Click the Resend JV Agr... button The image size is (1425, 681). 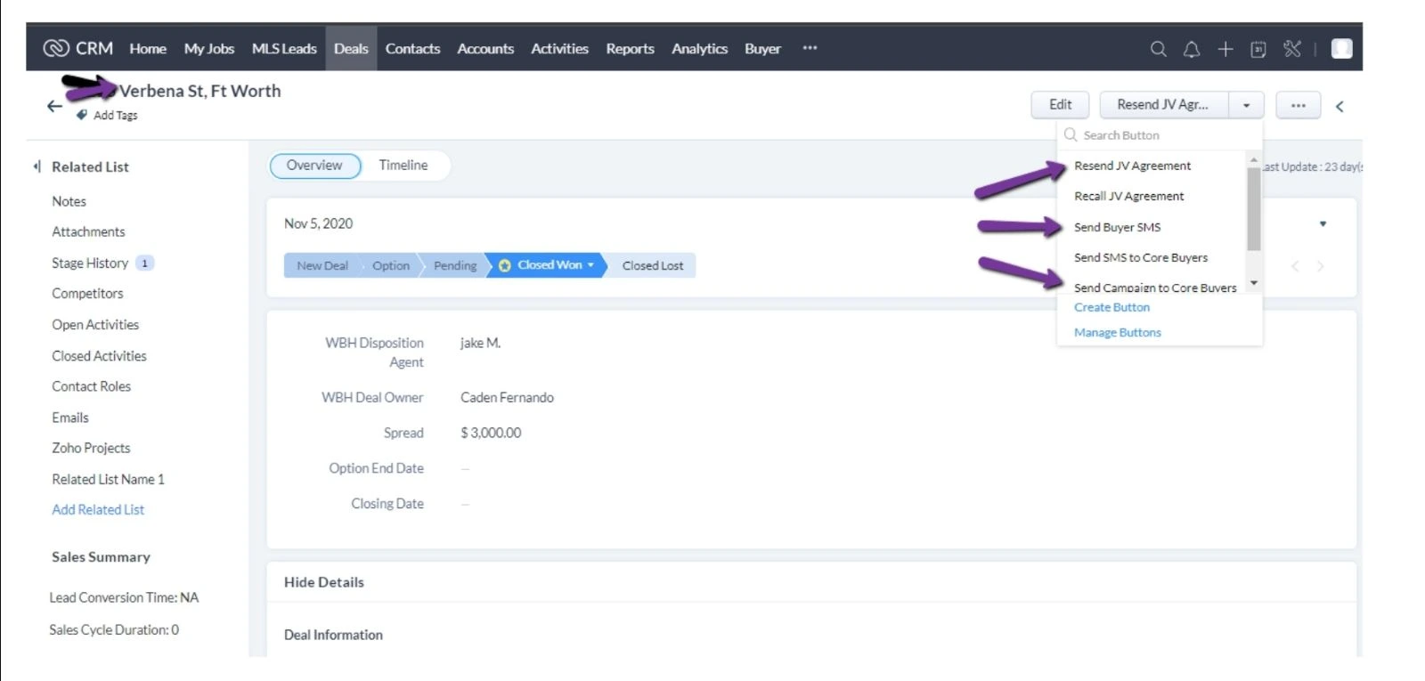pyautogui.click(x=1163, y=105)
